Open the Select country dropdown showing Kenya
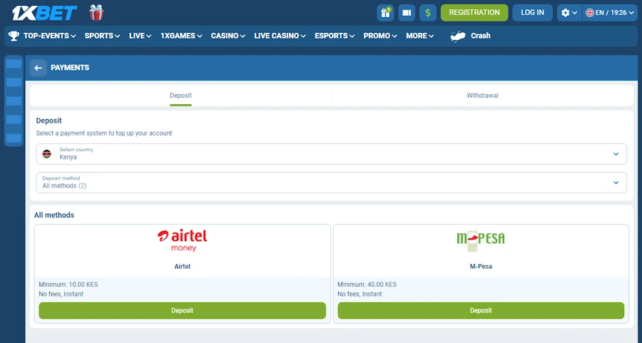This screenshot has height=343, width=642. [x=331, y=154]
